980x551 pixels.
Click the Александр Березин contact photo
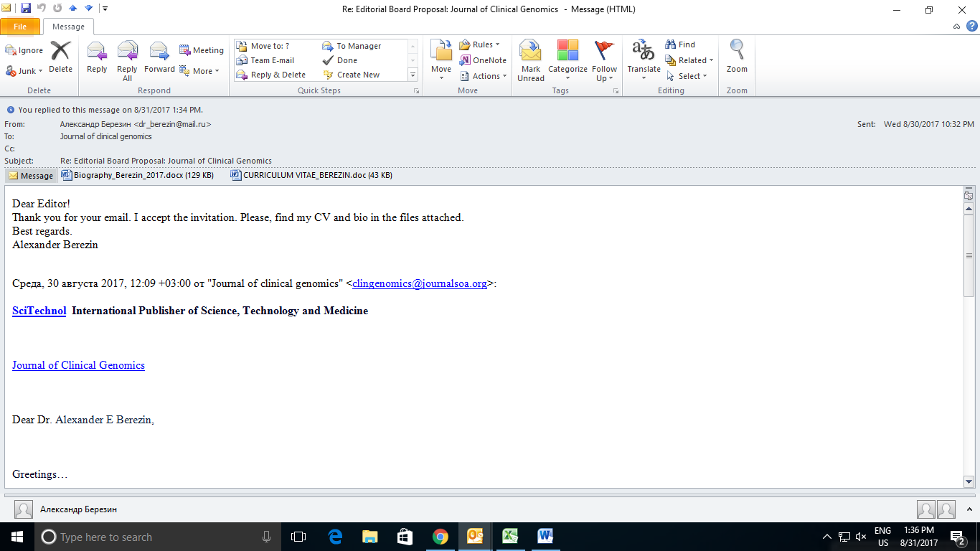(x=24, y=509)
